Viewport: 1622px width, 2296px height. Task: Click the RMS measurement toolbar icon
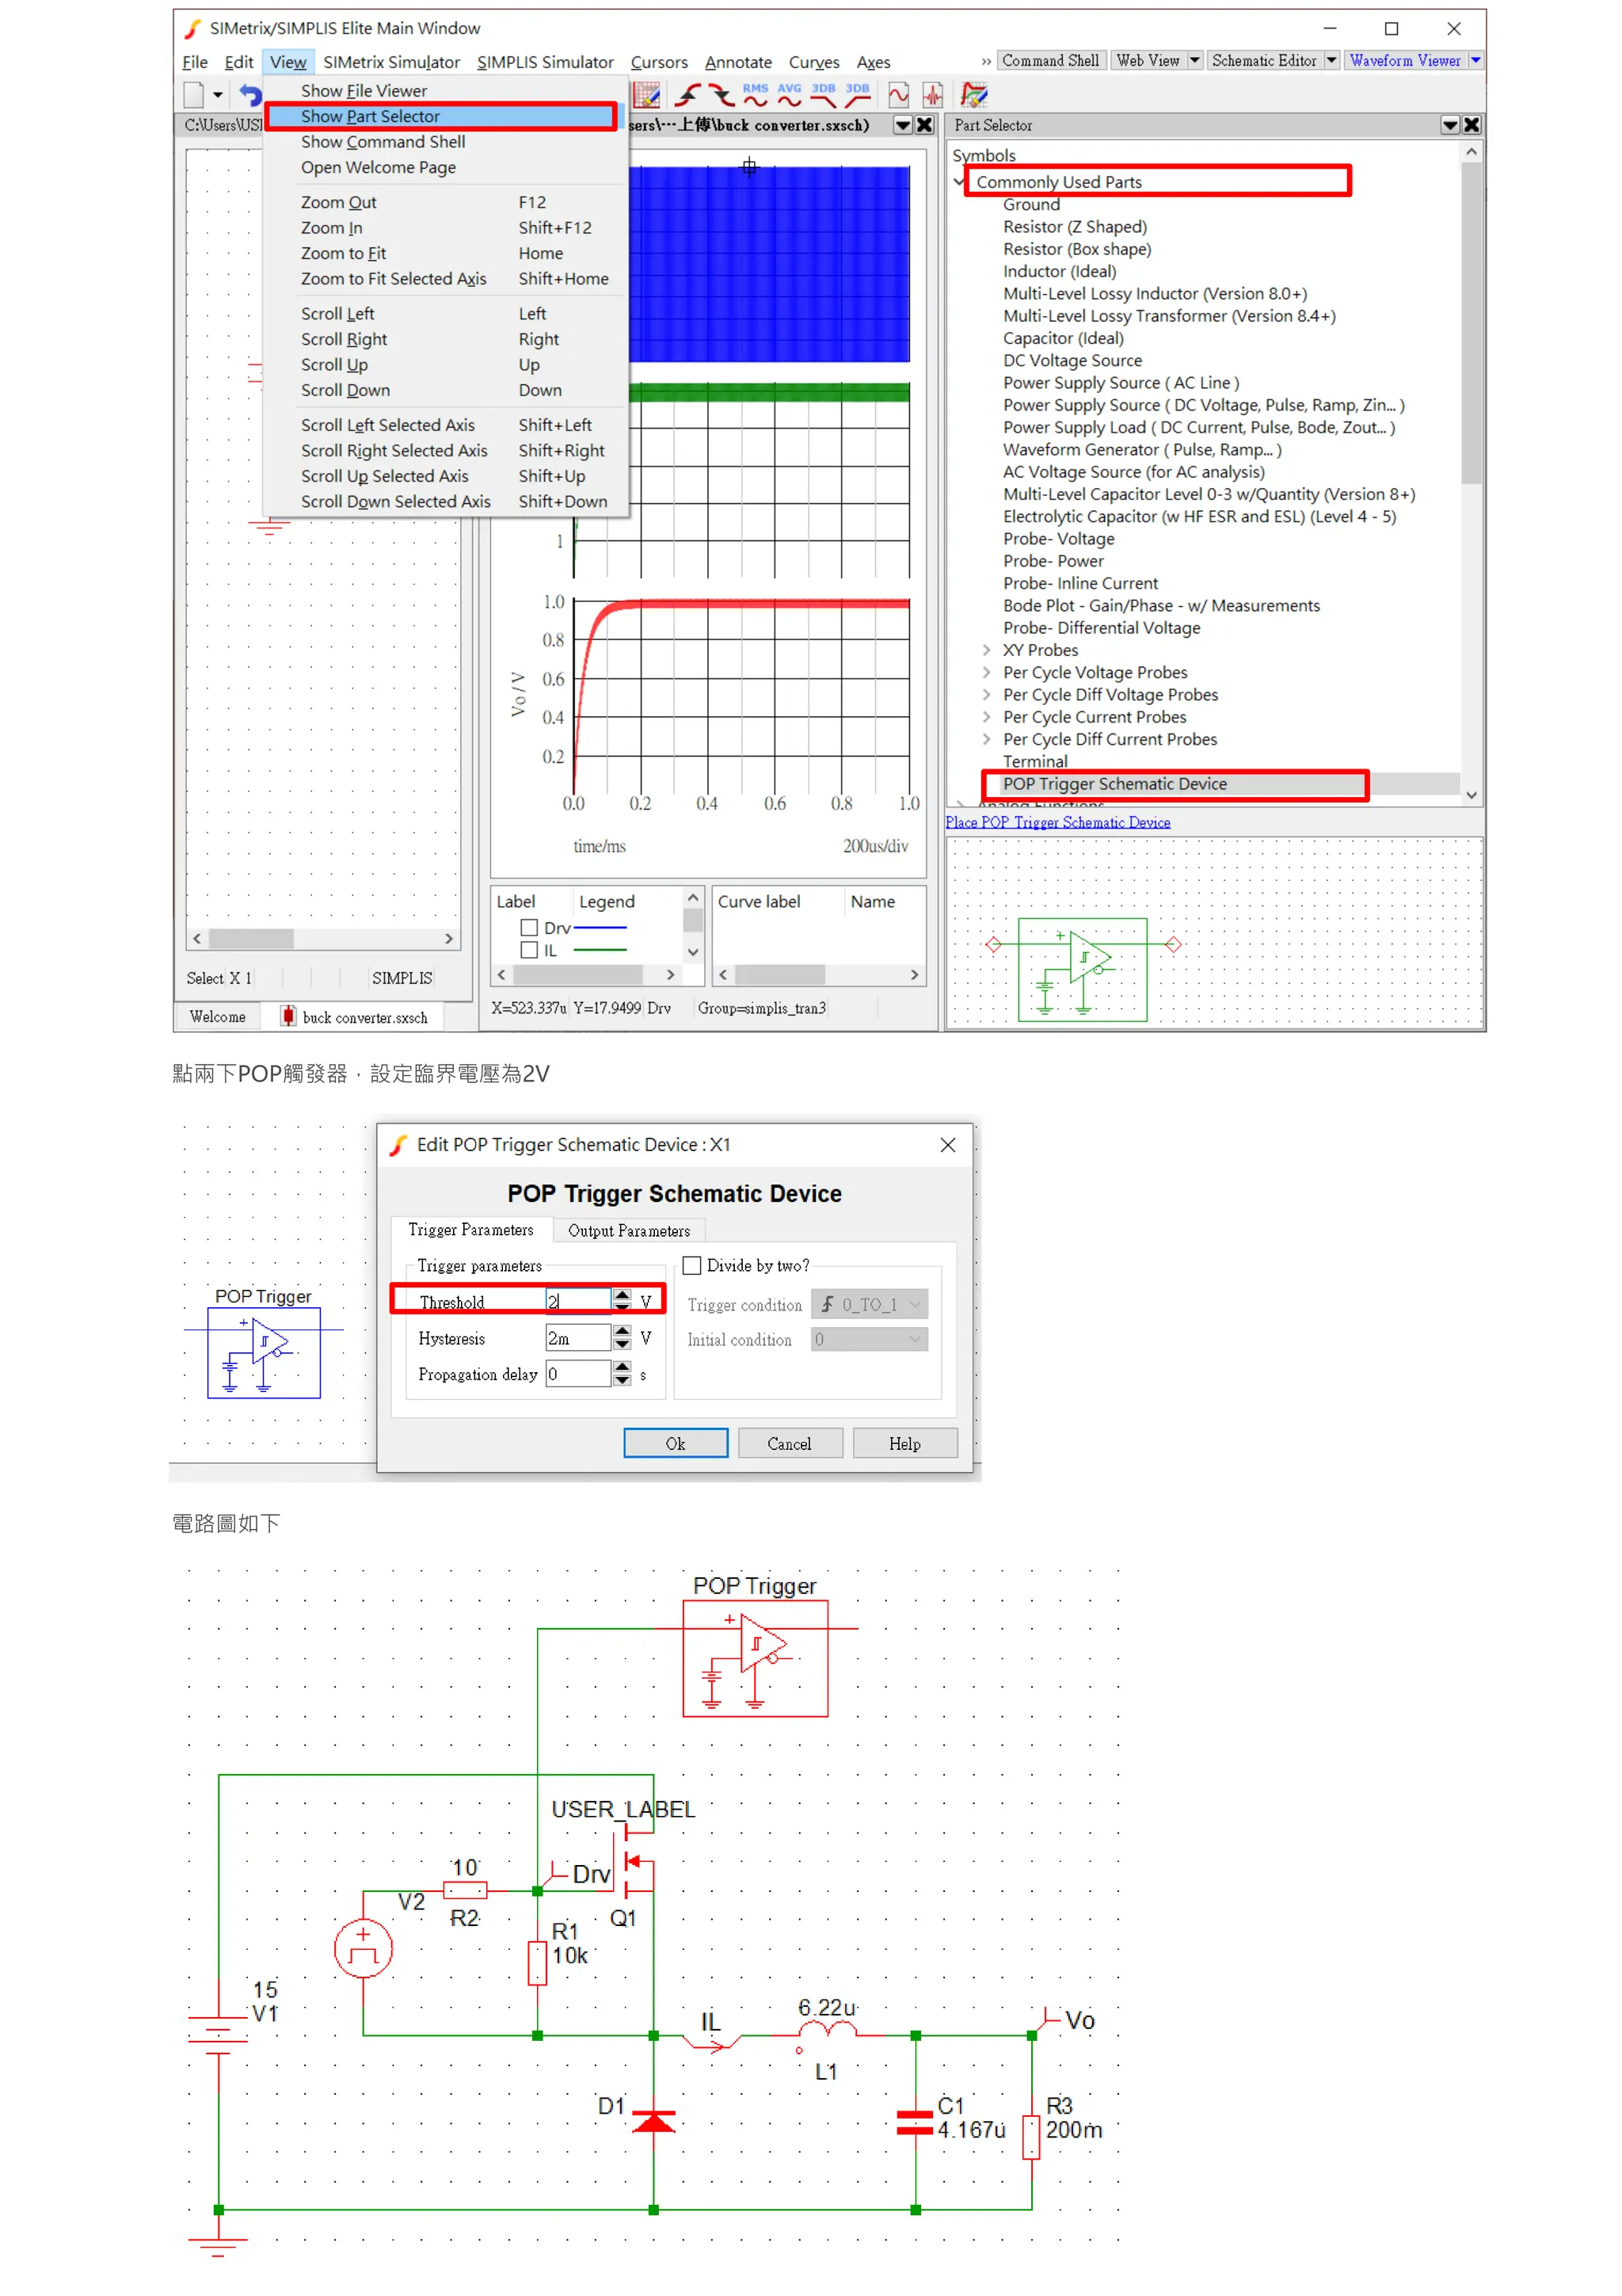coord(755,95)
